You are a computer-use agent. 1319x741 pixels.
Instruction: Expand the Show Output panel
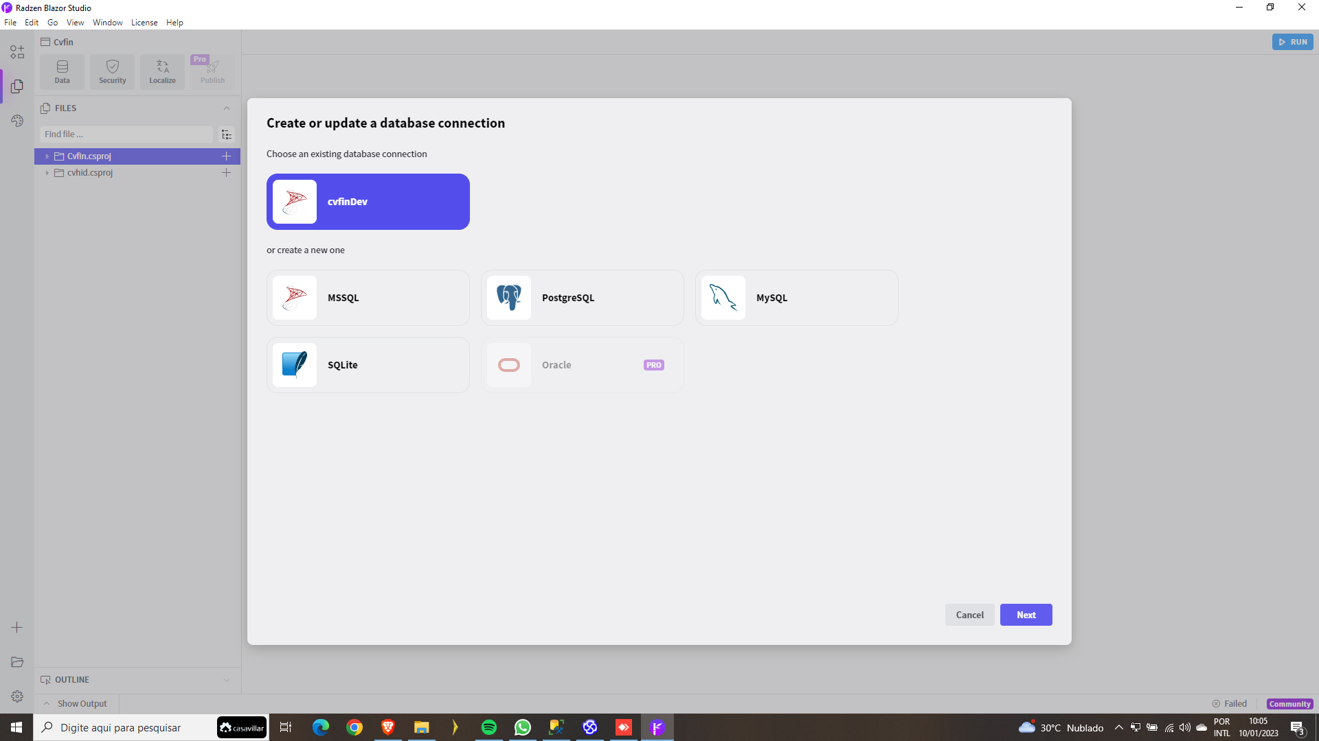point(76,704)
